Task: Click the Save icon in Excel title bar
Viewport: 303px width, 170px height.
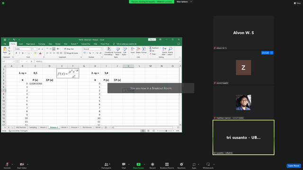Action: [5, 40]
